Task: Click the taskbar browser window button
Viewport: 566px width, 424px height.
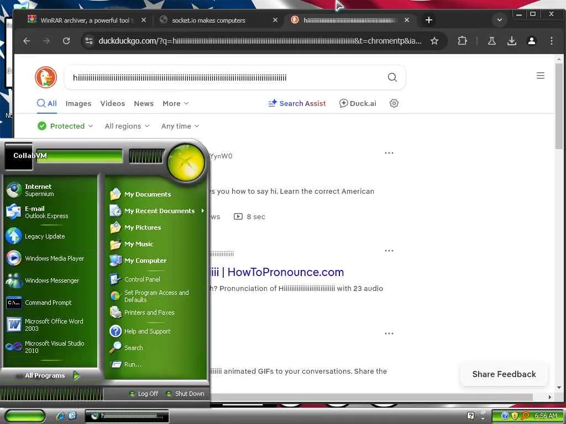Action: coord(127,416)
